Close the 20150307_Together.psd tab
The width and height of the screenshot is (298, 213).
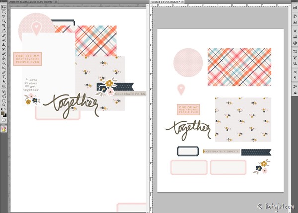pyautogui.click(x=56, y=2)
